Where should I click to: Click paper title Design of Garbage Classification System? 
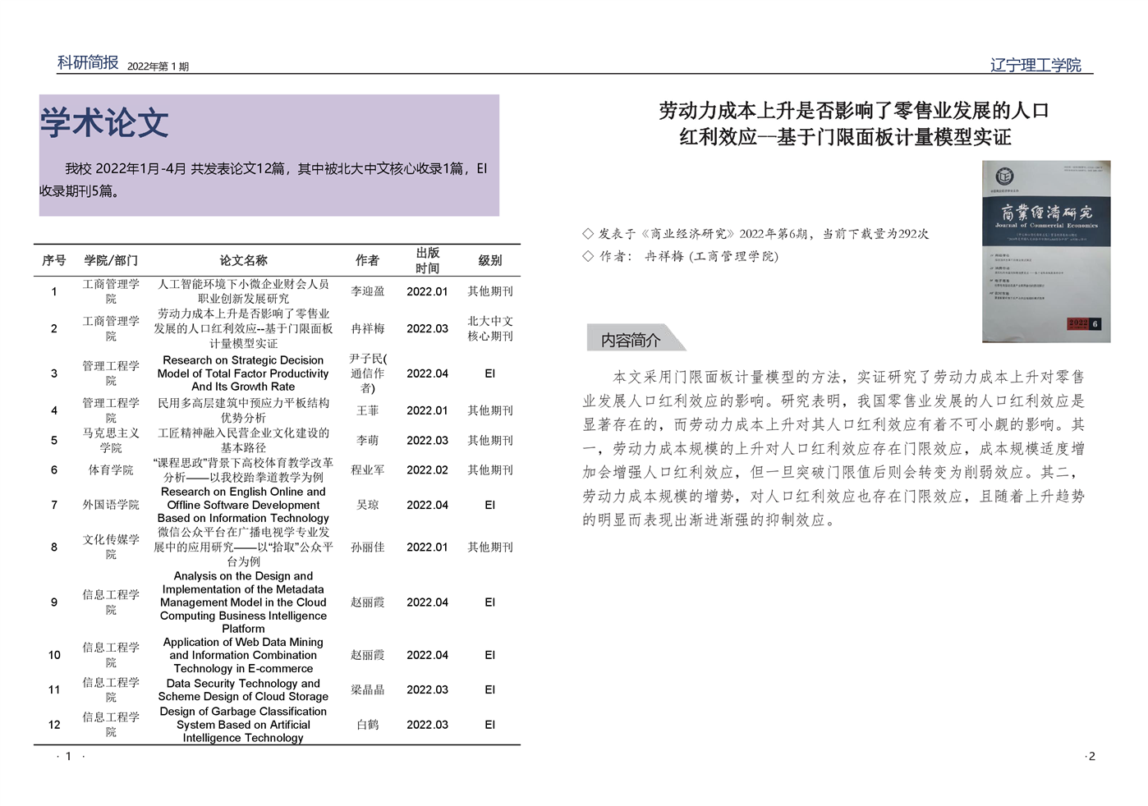click(x=243, y=725)
